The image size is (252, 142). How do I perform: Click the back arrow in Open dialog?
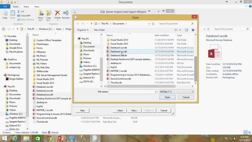[x=78, y=24]
